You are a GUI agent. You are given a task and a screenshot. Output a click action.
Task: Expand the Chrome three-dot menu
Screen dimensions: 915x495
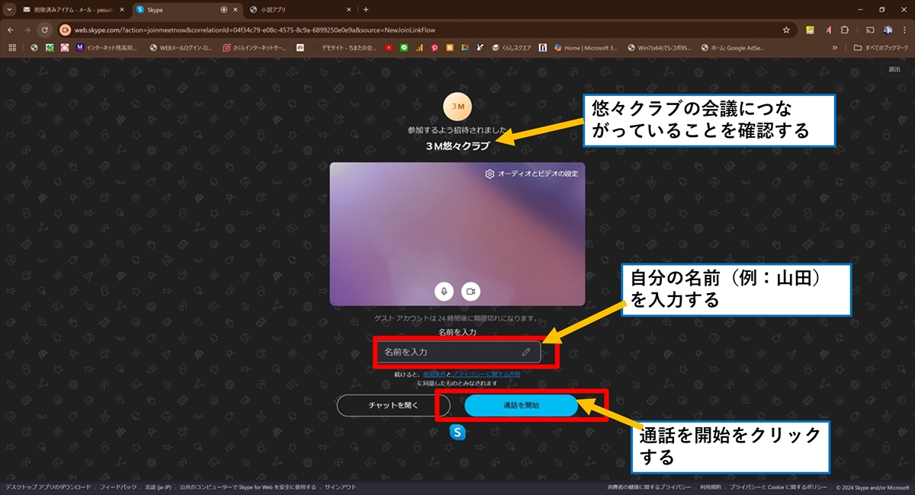click(905, 30)
